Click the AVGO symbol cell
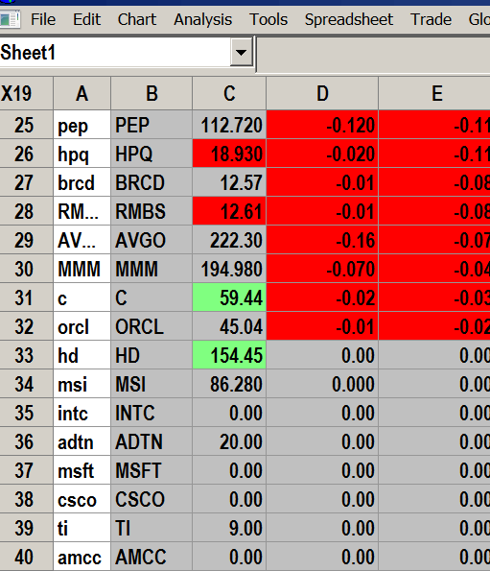The image size is (490, 571). coord(152,240)
